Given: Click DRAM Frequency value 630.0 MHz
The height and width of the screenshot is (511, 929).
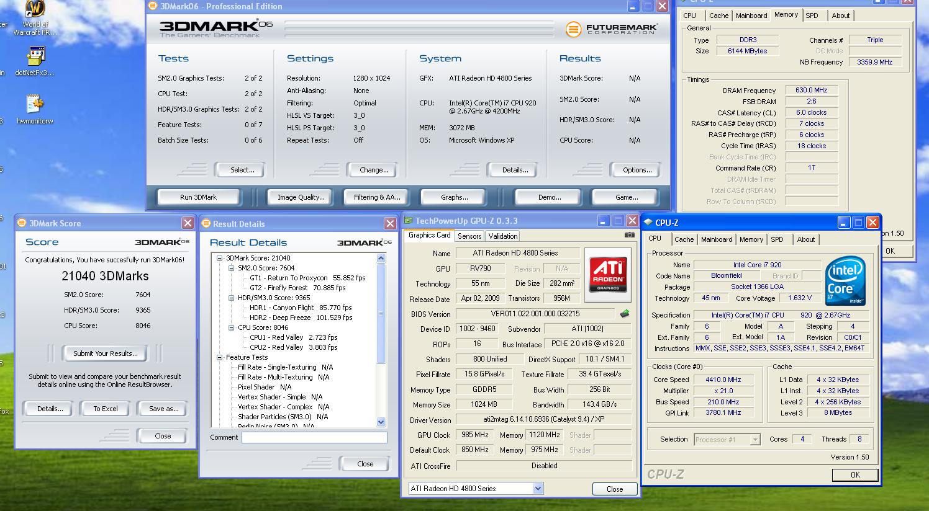Looking at the screenshot, I should (x=811, y=90).
